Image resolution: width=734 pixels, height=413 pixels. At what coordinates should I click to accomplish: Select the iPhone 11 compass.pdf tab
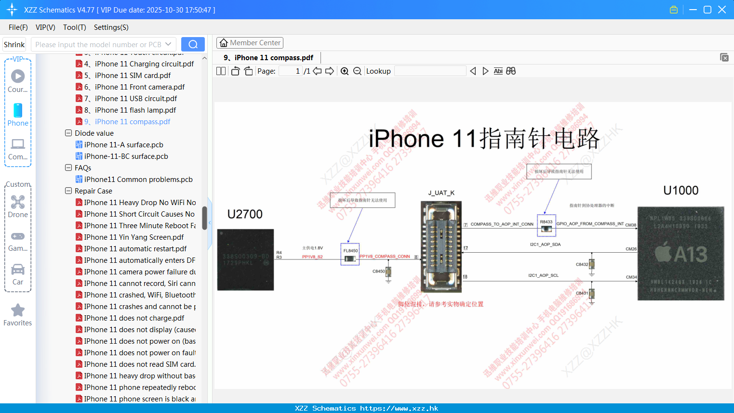[268, 57]
